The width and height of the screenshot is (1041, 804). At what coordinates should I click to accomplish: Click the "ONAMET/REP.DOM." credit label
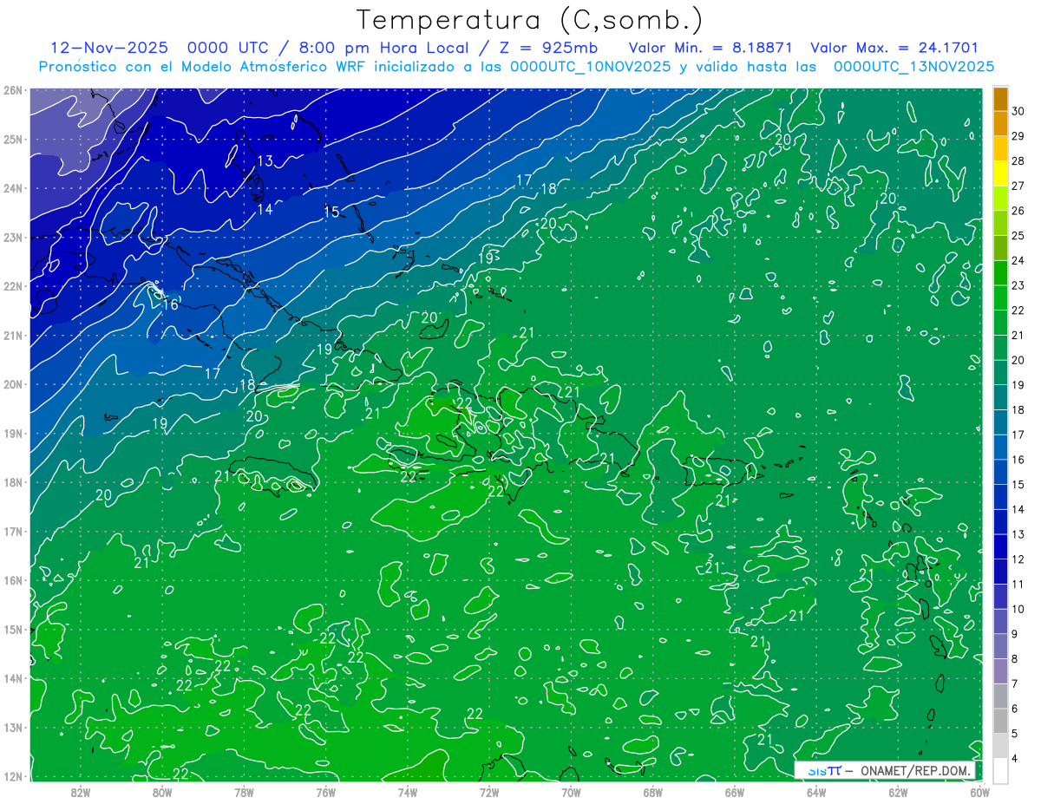[x=916, y=770]
